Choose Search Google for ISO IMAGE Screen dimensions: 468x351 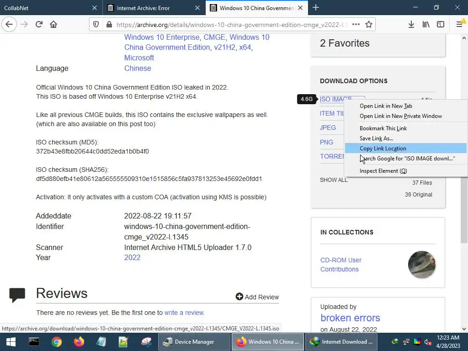(x=407, y=159)
